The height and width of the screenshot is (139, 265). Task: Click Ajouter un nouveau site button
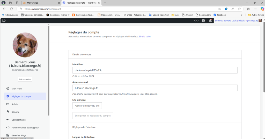coord(87,106)
